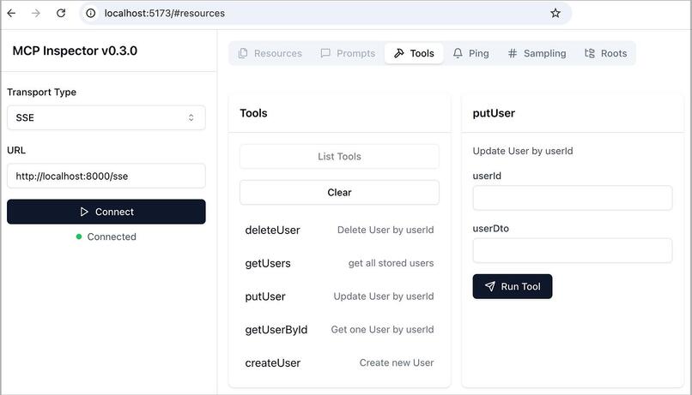Select the putUser tool in list

click(339, 296)
